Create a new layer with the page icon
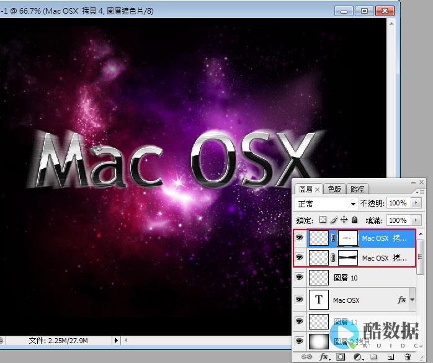The image size is (433, 363). [390, 357]
